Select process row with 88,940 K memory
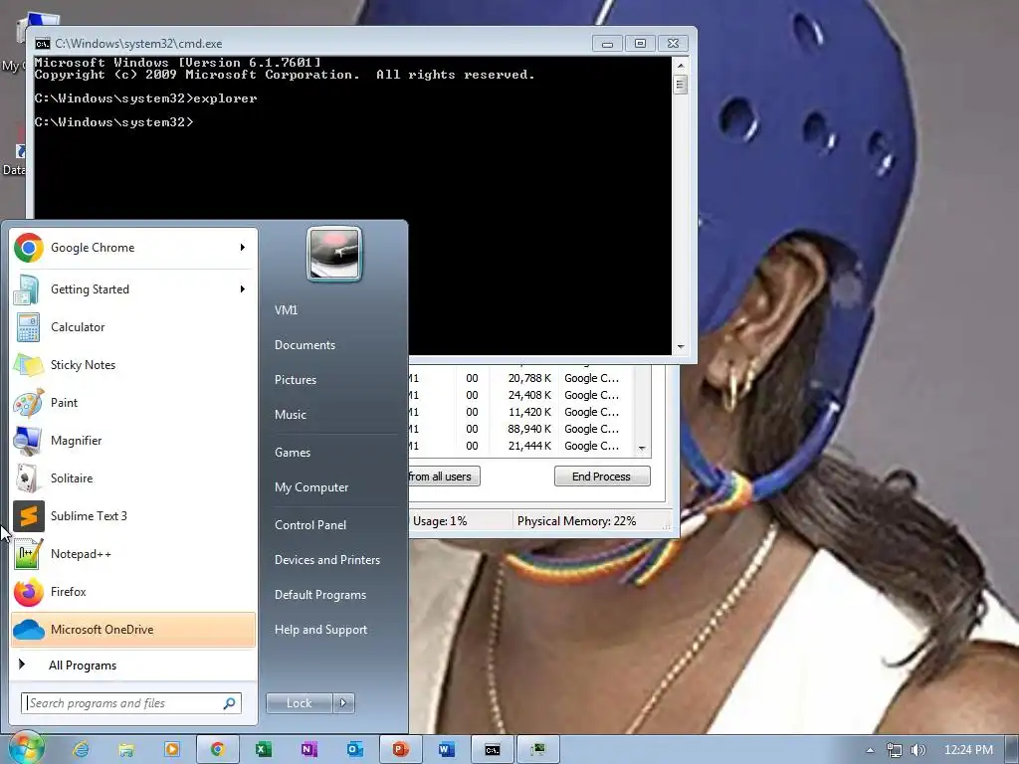 [521, 429]
